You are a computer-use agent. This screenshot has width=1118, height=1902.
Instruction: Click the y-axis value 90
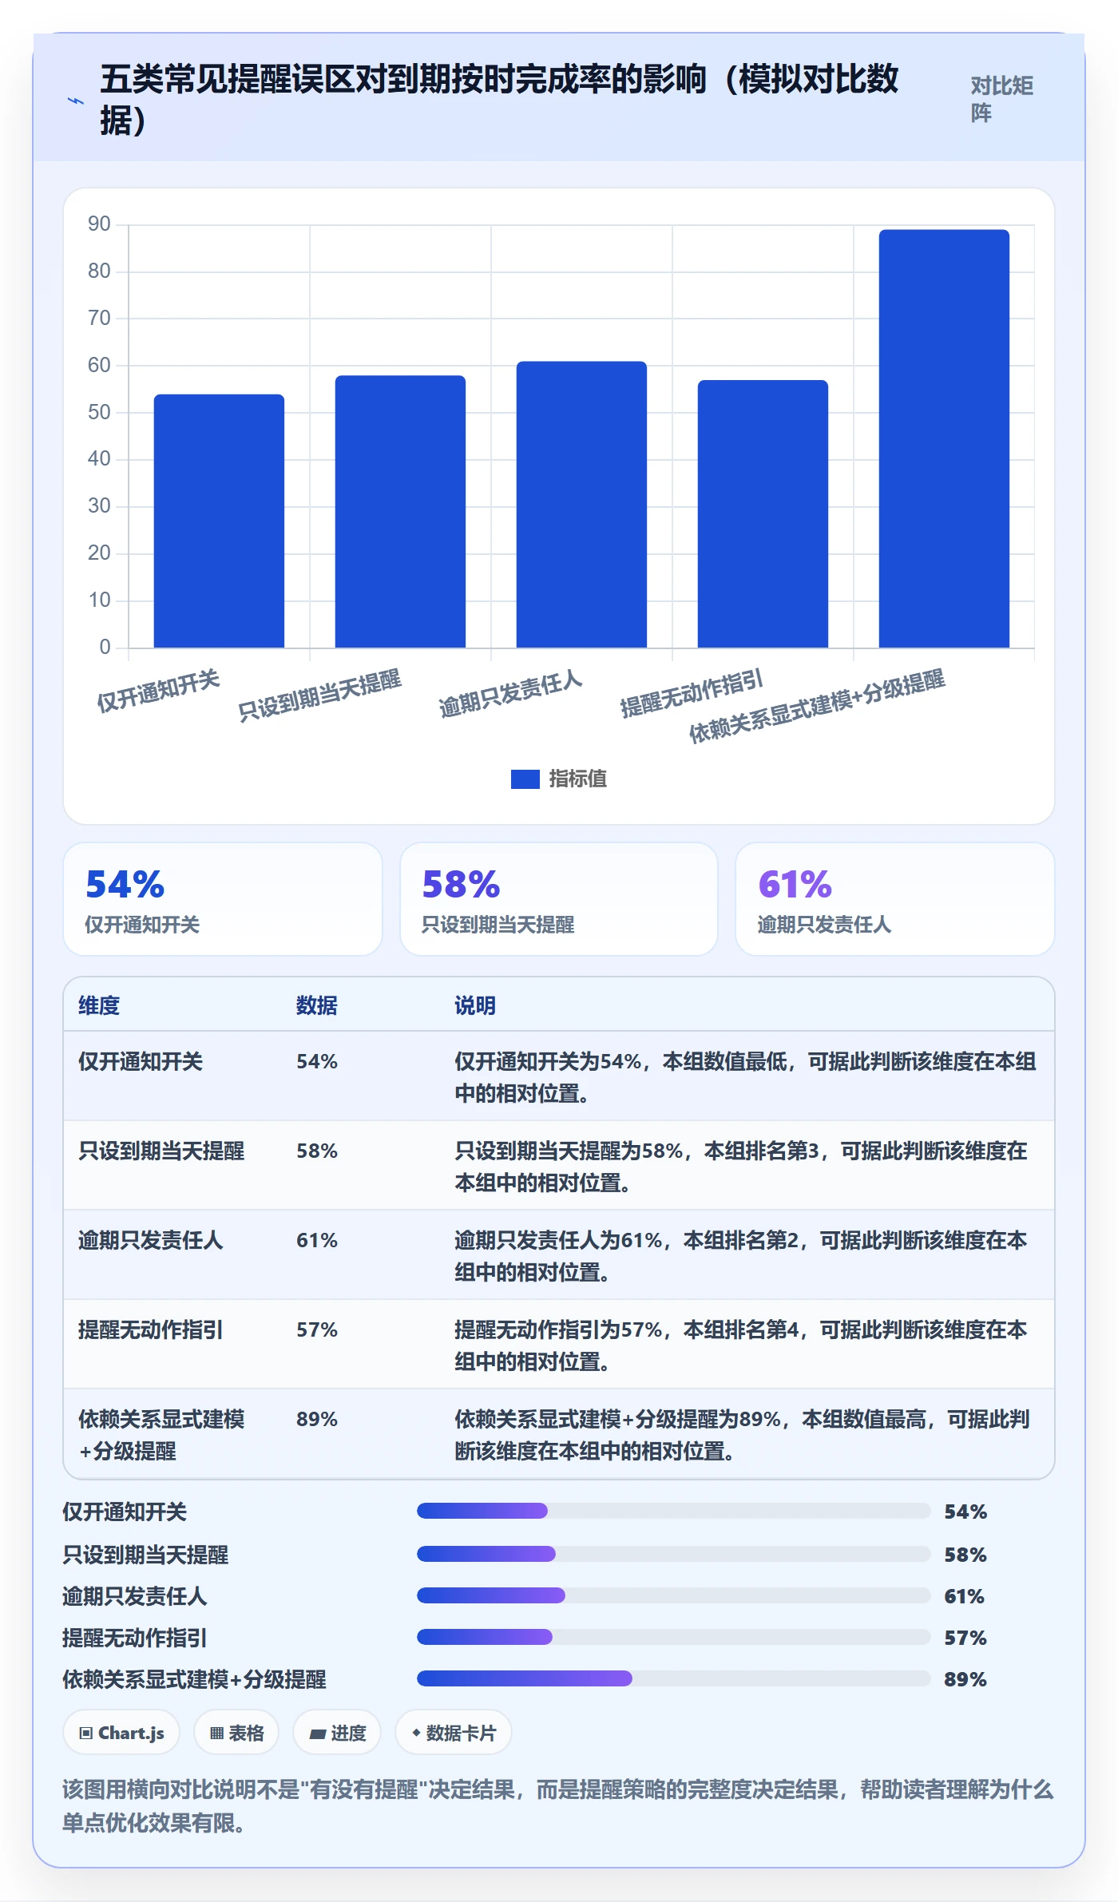click(x=99, y=224)
